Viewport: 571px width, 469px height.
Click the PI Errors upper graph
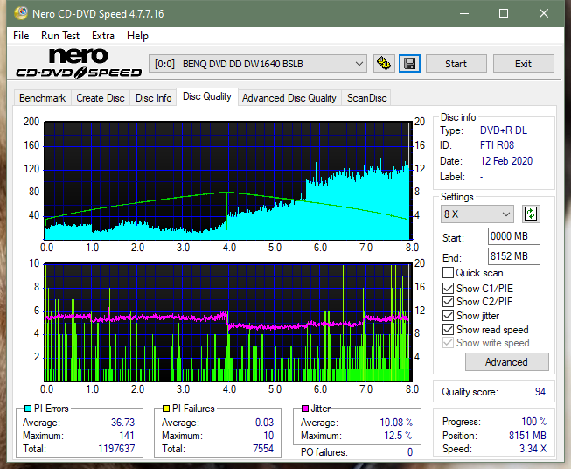coord(228,180)
